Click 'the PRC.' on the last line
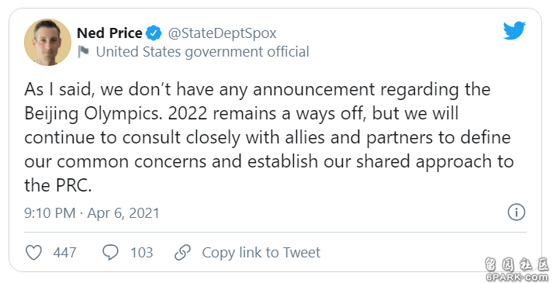The image size is (553, 283). click(58, 185)
